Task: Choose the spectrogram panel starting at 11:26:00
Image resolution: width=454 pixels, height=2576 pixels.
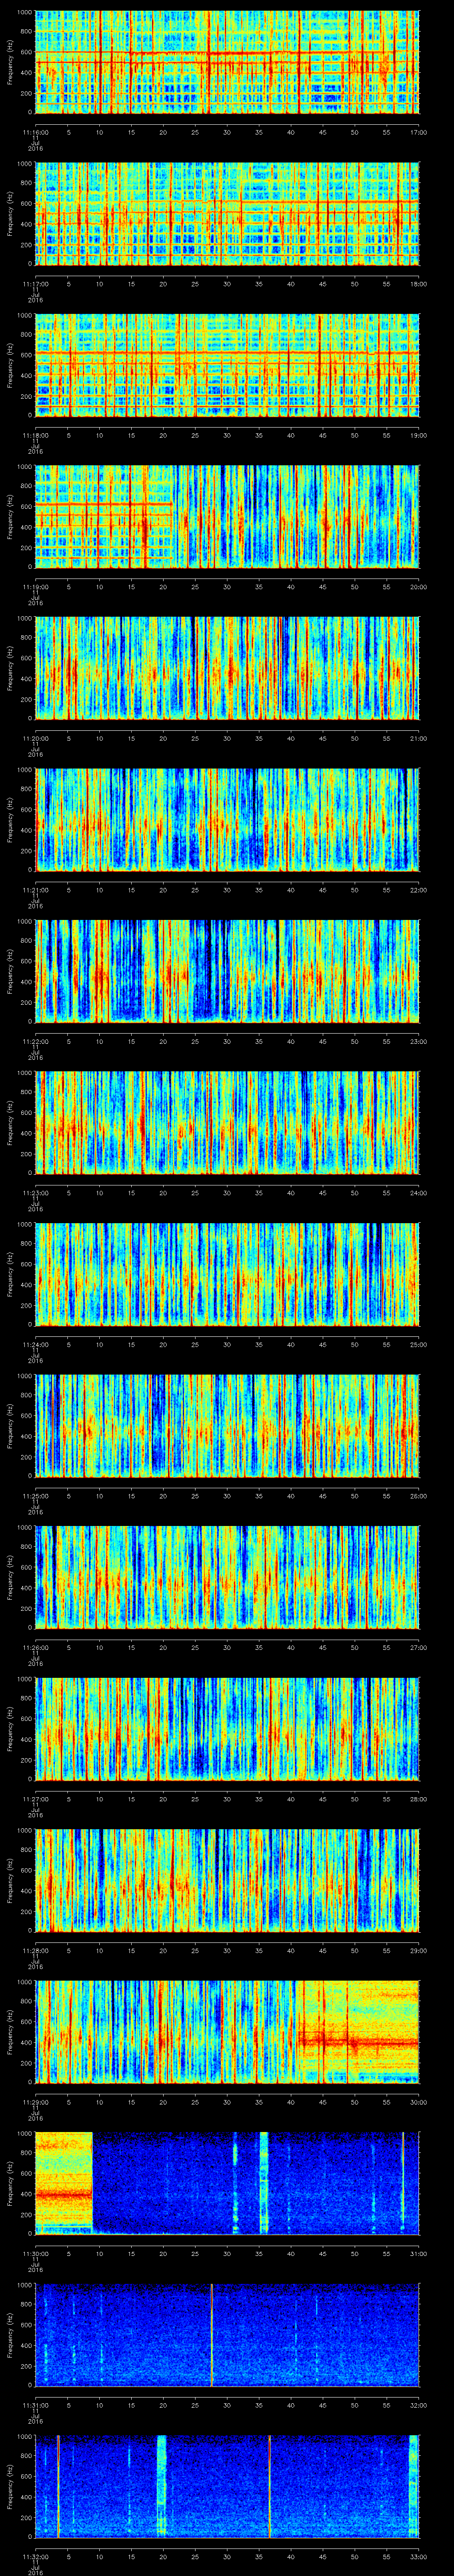Action: [227, 1577]
